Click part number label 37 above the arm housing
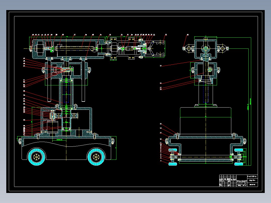Viewport: 271px width, 203px height. [75, 35]
